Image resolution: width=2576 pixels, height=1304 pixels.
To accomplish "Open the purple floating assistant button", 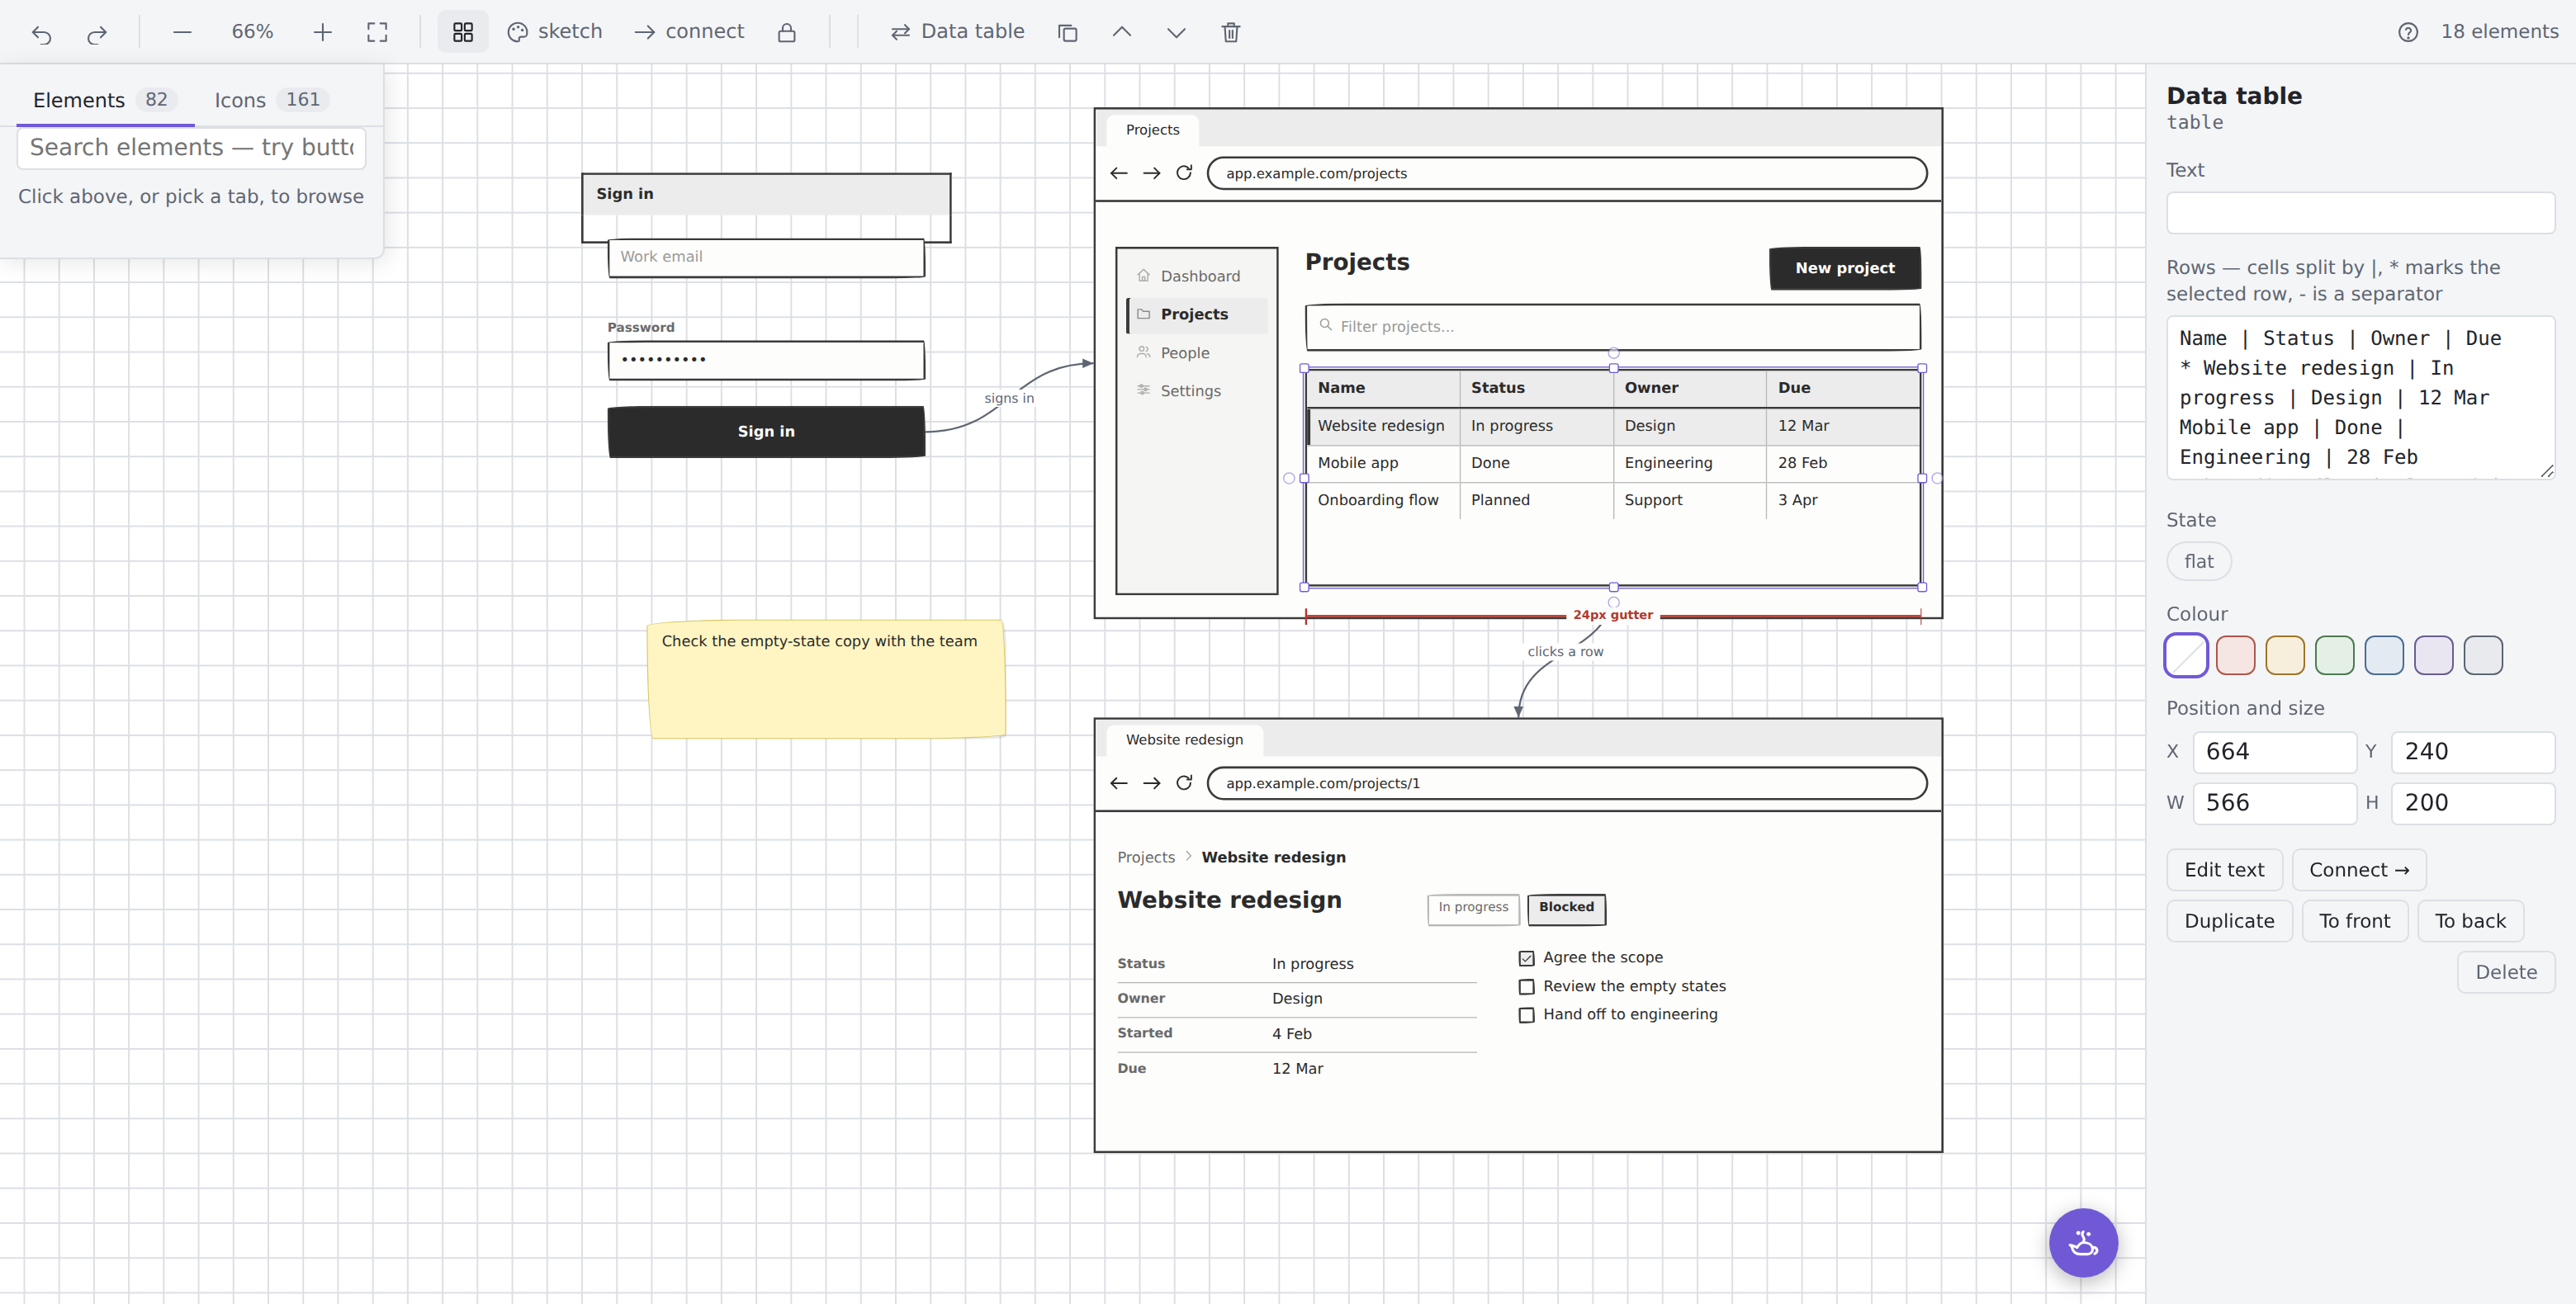I will pos(2083,1243).
